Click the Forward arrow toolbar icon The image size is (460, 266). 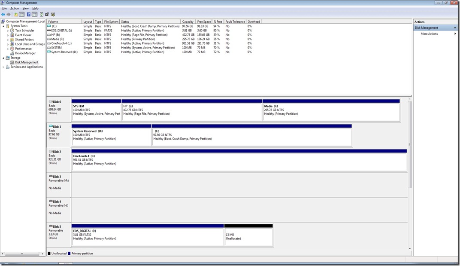click(9, 15)
